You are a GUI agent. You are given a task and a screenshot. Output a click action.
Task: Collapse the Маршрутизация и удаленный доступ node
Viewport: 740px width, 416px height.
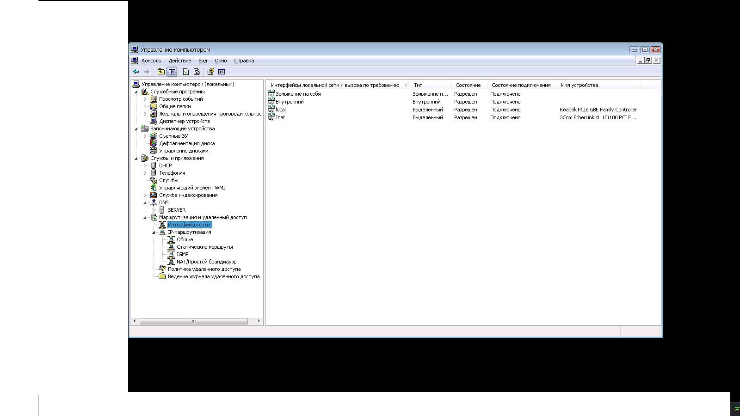pos(145,218)
